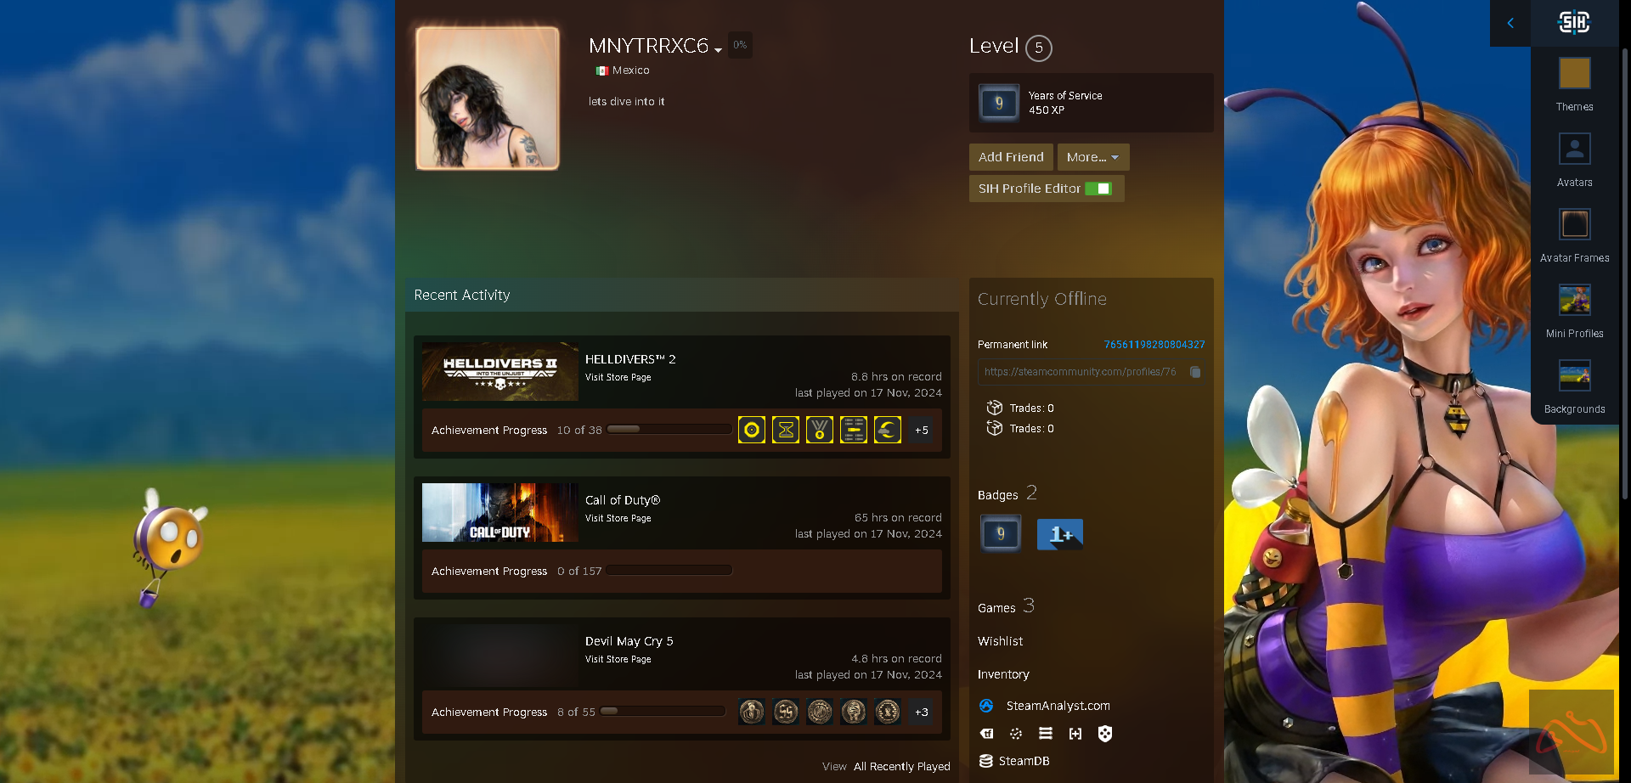1631x783 pixels.
Task: Toggle the SIH Profile Editor switch
Action: (x=1098, y=189)
